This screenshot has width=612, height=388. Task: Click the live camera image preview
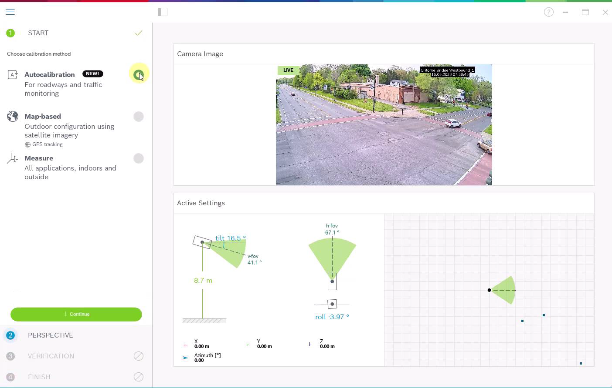click(384, 125)
